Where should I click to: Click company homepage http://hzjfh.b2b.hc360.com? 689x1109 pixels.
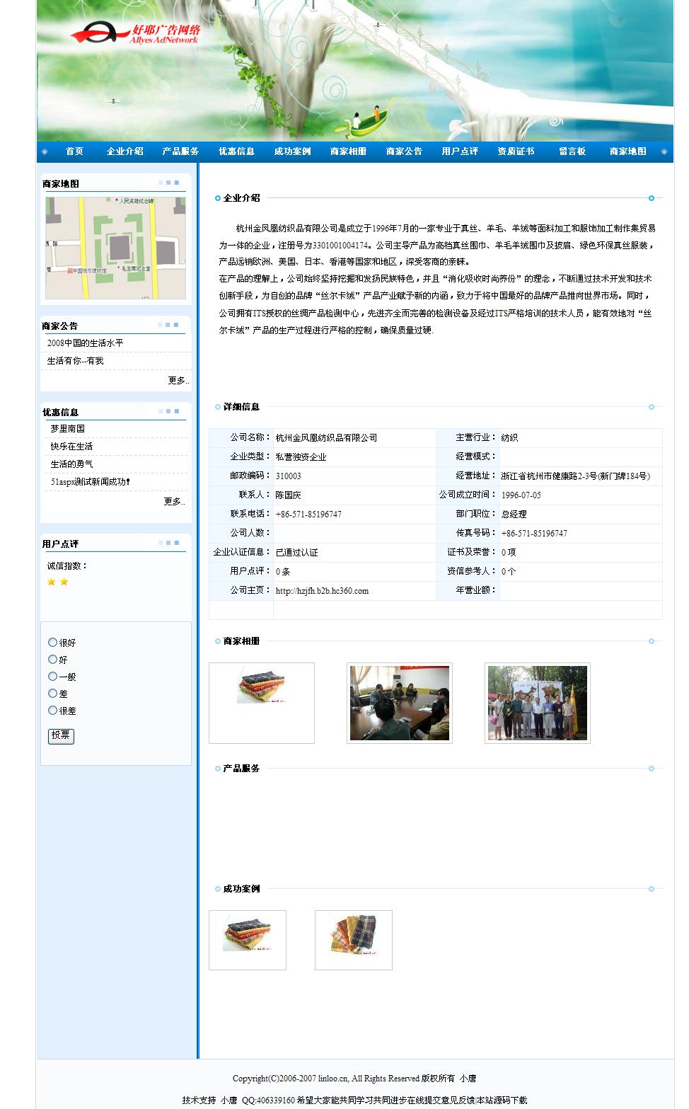pyautogui.click(x=322, y=591)
